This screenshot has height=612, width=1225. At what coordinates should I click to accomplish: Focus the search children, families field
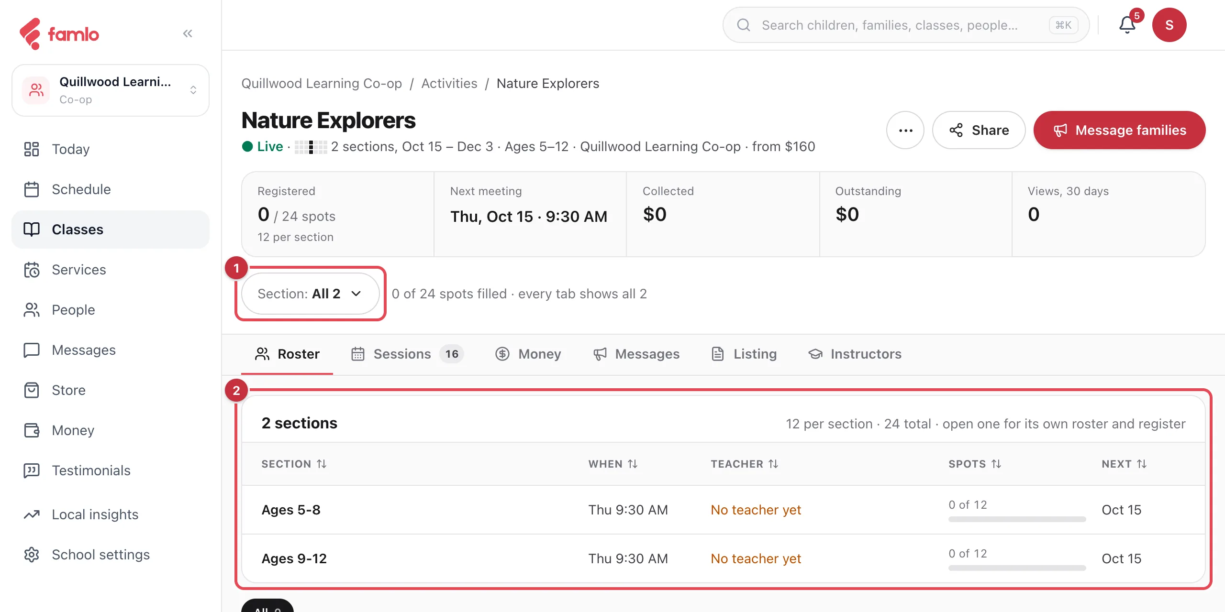tap(906, 25)
